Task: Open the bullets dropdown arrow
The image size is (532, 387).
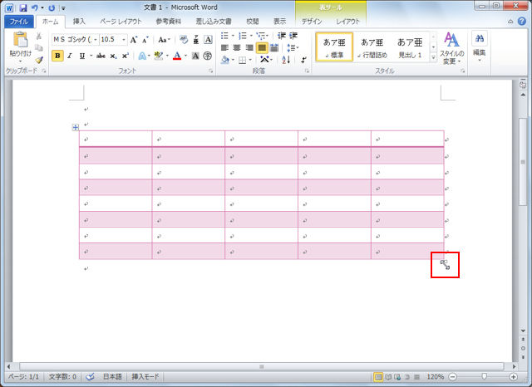Action: point(233,36)
